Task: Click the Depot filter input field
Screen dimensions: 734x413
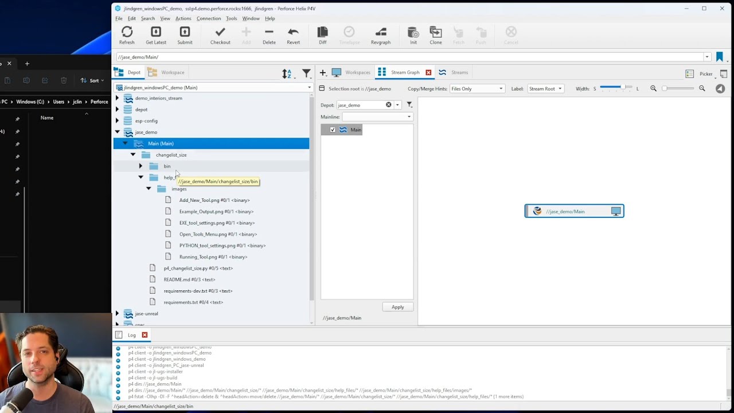Action: [x=360, y=105]
